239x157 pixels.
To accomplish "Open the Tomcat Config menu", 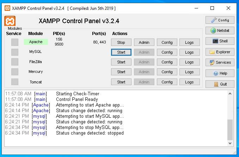I will [x=167, y=82].
